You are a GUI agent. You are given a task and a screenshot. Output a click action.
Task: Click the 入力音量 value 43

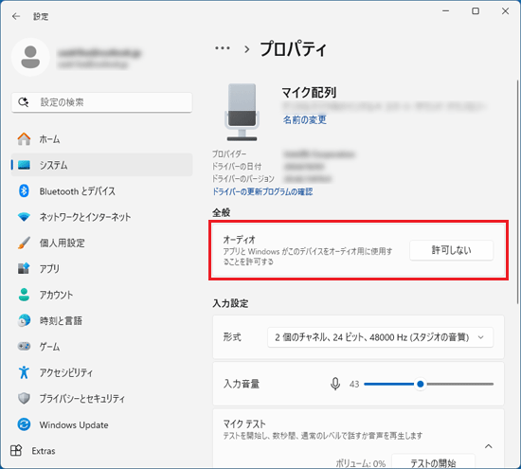click(x=354, y=385)
